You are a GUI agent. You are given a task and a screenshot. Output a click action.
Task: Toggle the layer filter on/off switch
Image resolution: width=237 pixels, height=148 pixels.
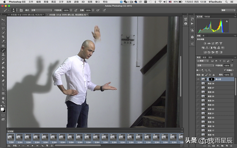click(x=233, y=61)
